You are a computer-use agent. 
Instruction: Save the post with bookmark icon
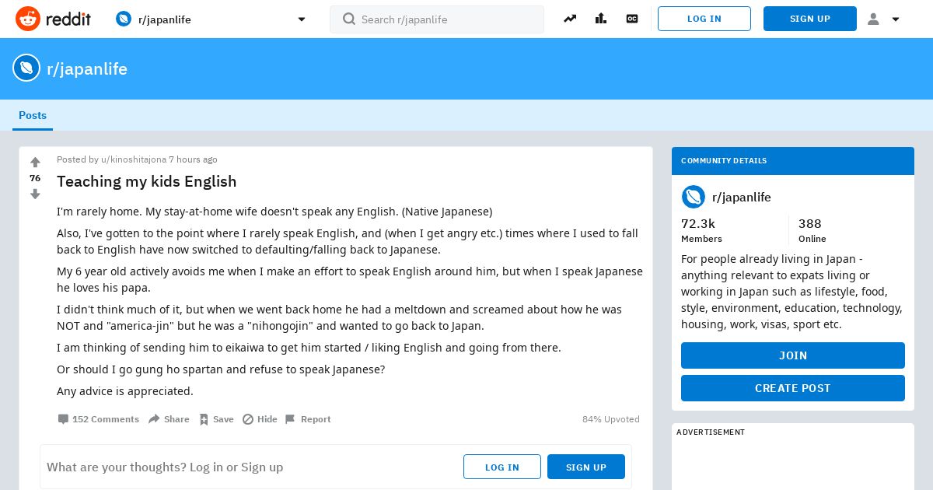(216, 419)
